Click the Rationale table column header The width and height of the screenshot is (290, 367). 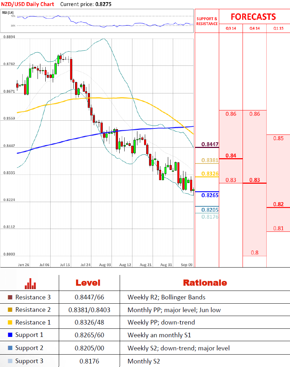[205, 283]
